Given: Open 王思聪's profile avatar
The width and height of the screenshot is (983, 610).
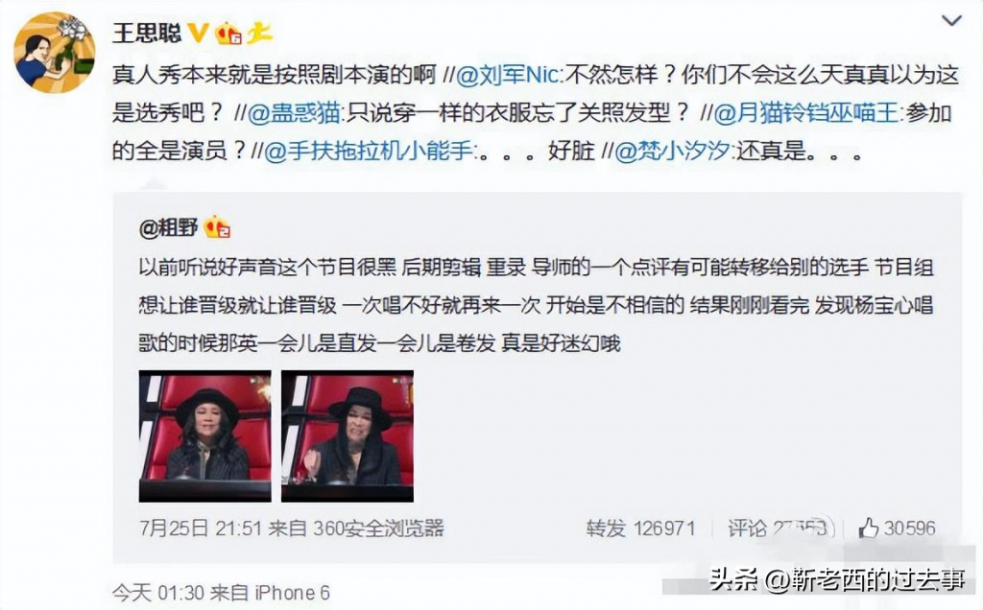Looking at the screenshot, I should point(55,53).
